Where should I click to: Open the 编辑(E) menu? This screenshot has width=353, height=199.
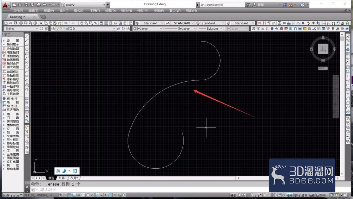[x=33, y=11]
